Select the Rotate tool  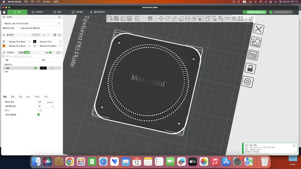[168, 18]
